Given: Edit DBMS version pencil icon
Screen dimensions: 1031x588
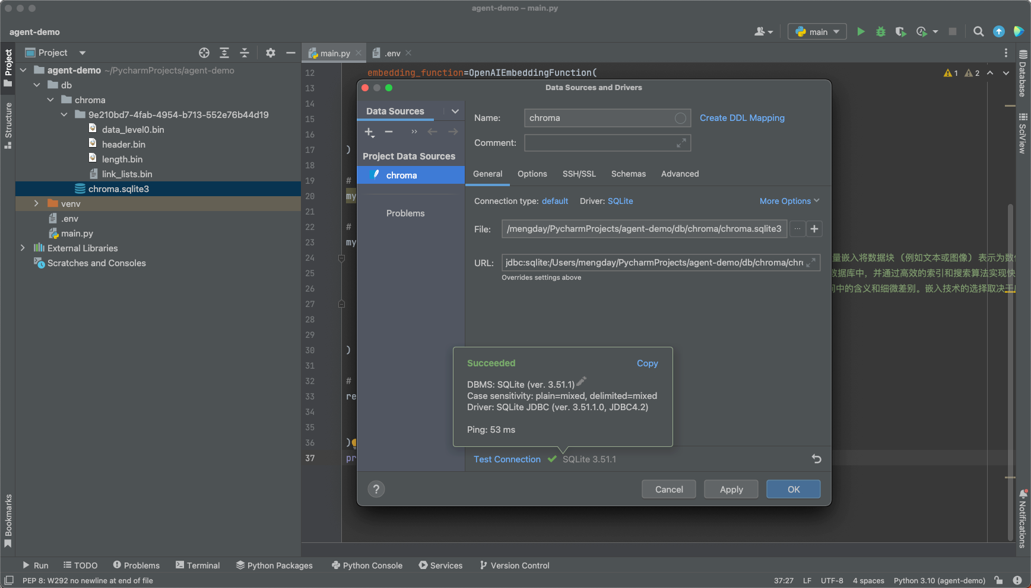Looking at the screenshot, I should (581, 381).
